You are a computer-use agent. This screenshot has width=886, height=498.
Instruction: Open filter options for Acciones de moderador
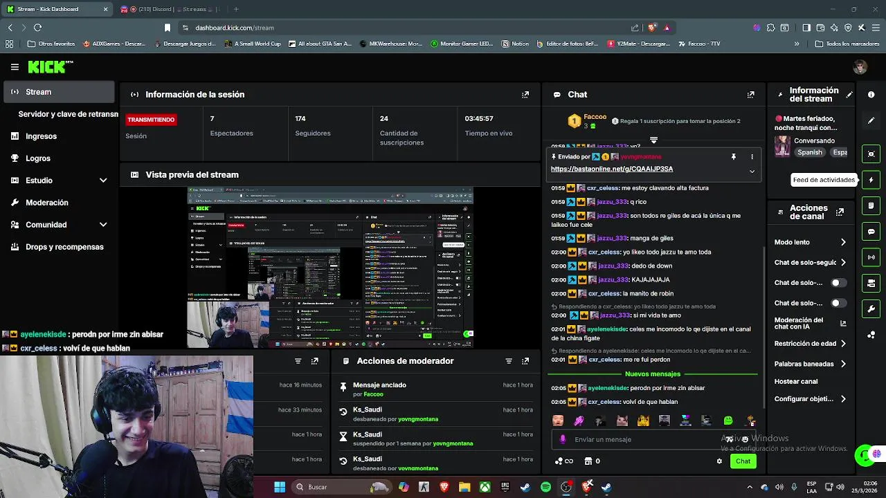pyautogui.click(x=509, y=361)
